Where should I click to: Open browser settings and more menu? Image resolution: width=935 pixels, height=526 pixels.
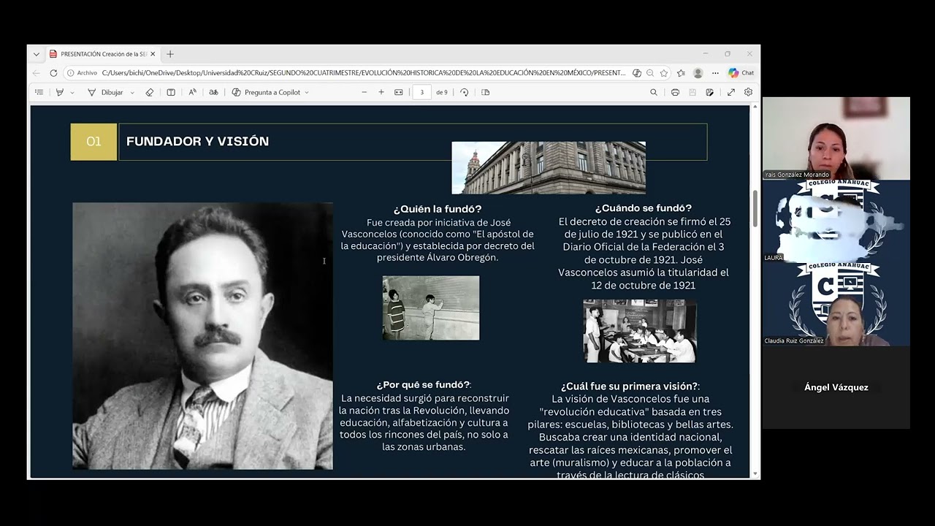coord(715,73)
